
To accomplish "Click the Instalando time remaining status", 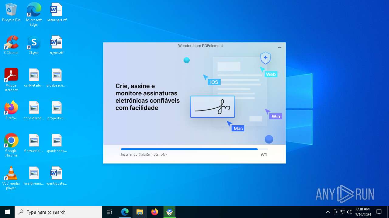I will pos(144,154).
